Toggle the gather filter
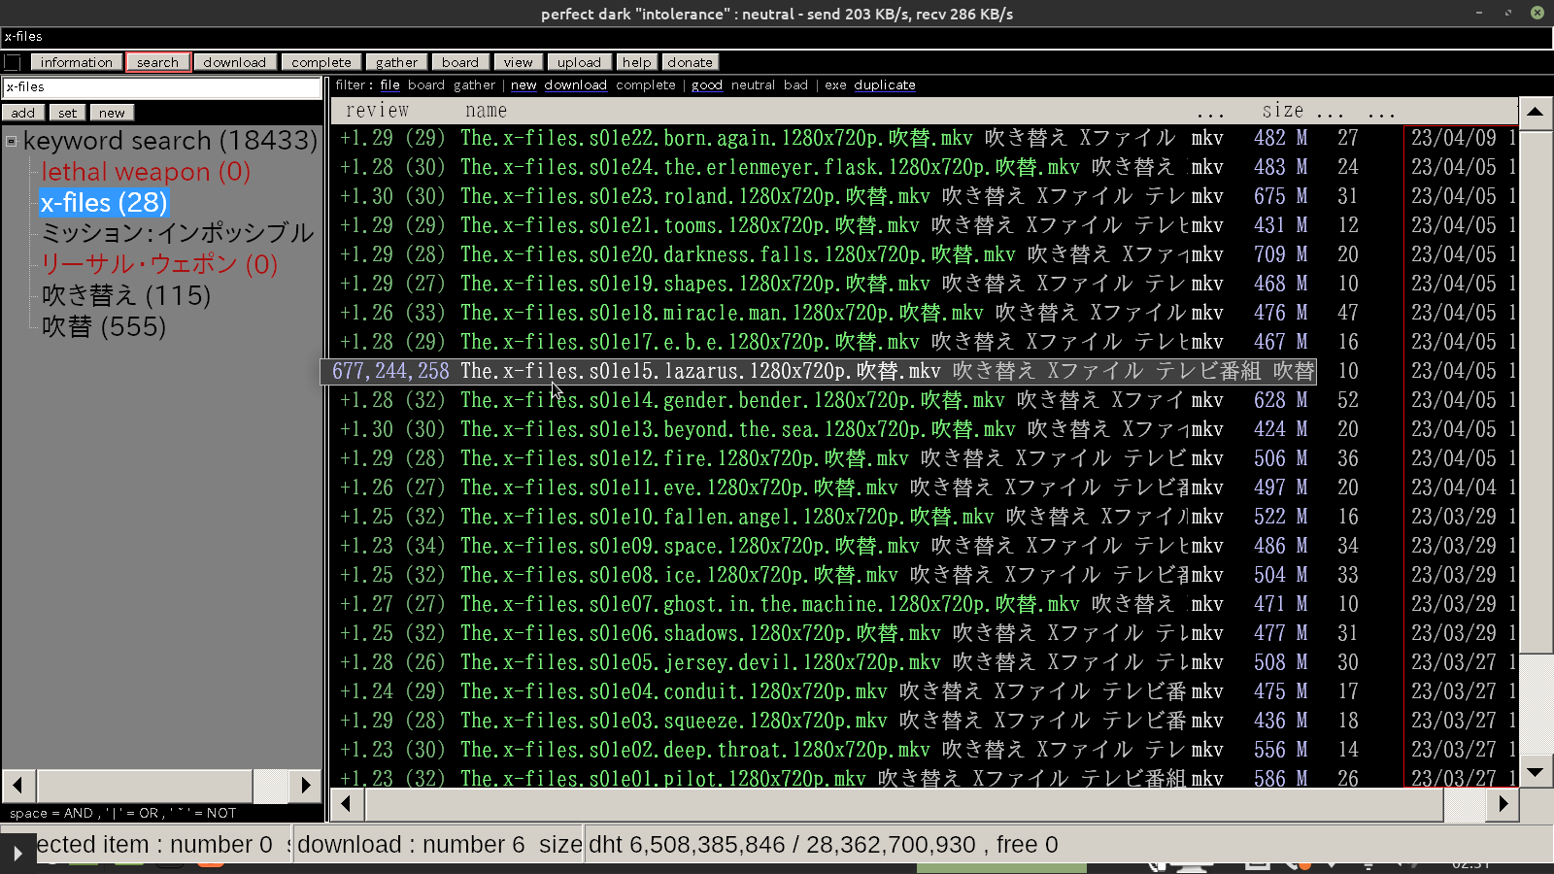Screen dimensions: 1554x874 pyautogui.click(x=474, y=85)
